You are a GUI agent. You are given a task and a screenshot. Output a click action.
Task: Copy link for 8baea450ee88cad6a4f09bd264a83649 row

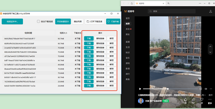[100, 69]
